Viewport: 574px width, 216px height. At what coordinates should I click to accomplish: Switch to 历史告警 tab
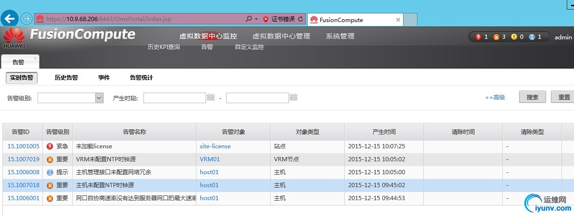pyautogui.click(x=66, y=78)
